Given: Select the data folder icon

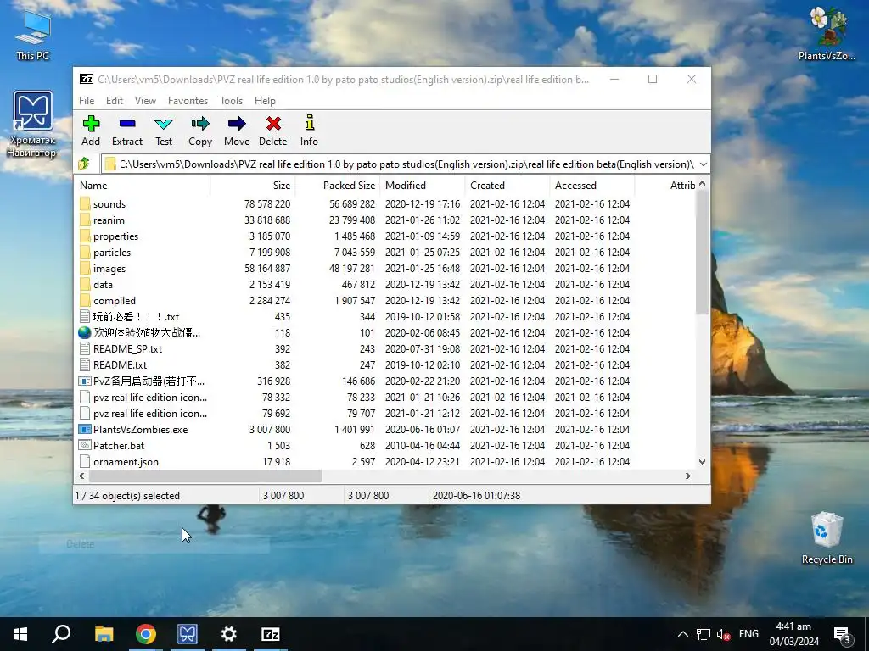Looking at the screenshot, I should click(85, 284).
